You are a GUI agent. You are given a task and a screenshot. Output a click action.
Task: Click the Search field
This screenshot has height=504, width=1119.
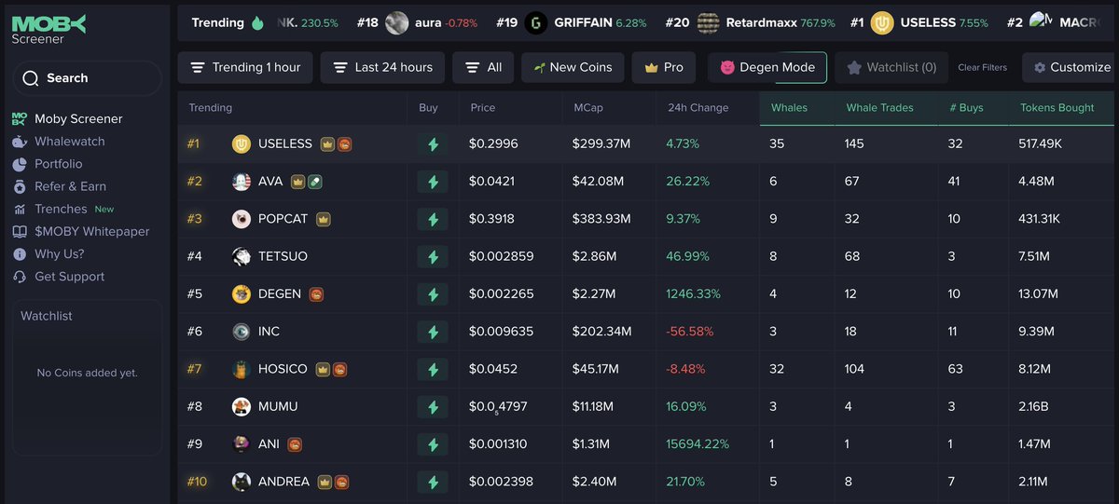[88, 78]
